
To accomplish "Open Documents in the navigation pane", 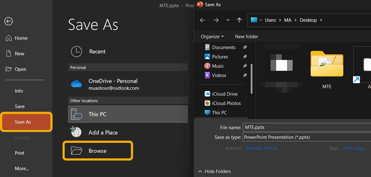I will 224,48.
